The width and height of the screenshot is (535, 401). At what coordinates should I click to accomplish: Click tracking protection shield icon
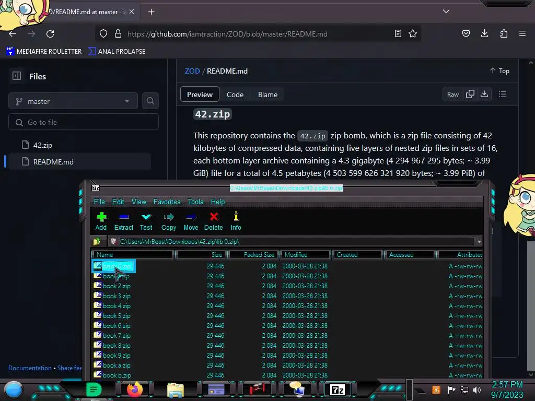point(103,34)
